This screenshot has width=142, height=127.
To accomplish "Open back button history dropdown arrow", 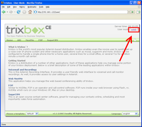I will 7,12.
